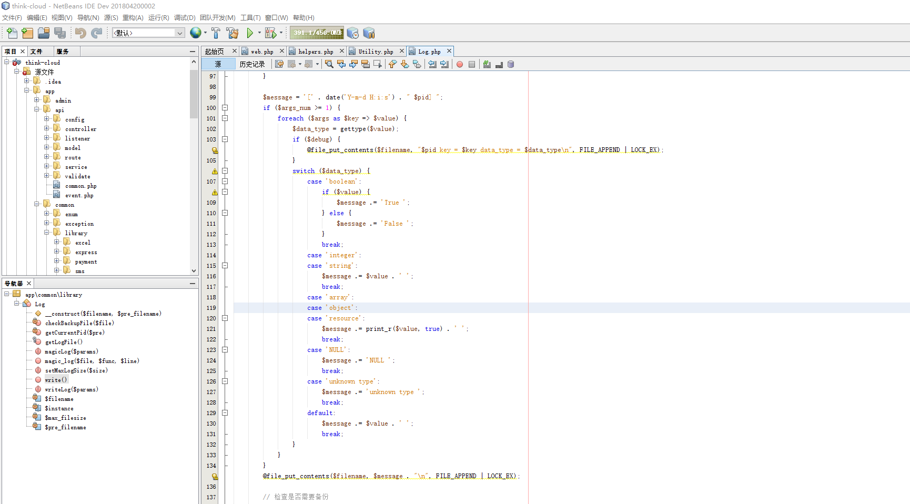910x504 pixels.
Task: Click the Redo arrow icon
Action: click(x=96, y=33)
